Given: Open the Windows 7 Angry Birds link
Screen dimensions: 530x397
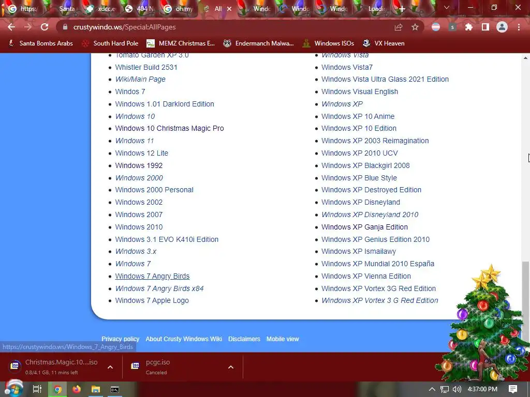Looking at the screenshot, I should [x=152, y=276].
